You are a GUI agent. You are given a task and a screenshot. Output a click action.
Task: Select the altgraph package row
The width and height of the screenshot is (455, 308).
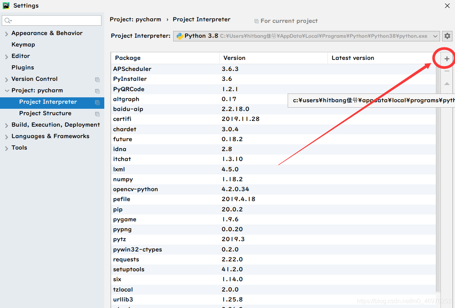click(x=274, y=99)
